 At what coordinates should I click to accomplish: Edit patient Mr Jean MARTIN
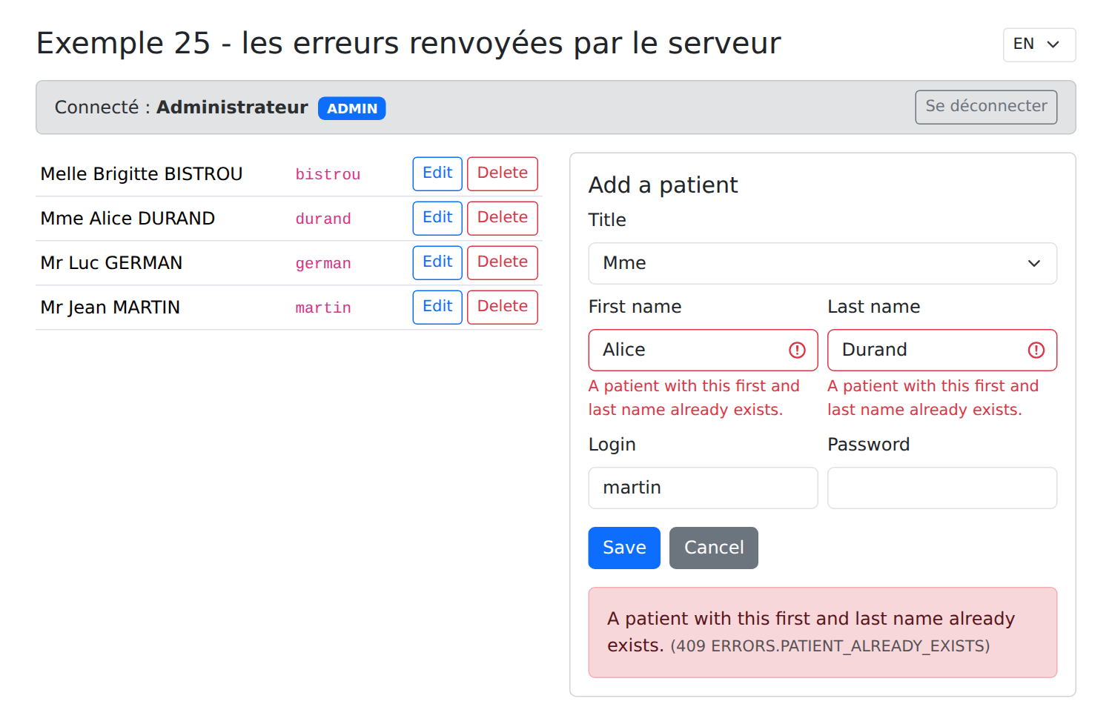click(x=437, y=307)
